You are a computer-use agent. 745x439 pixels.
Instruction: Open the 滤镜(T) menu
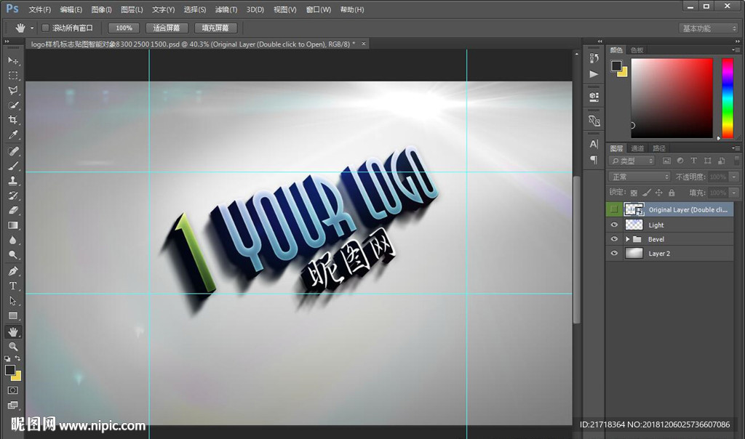(226, 9)
